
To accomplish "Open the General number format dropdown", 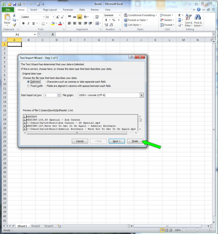I will click(119, 15).
